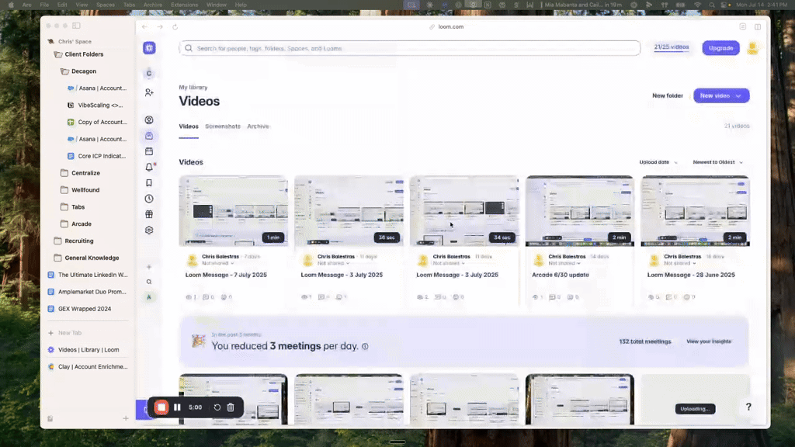Open the Arcade 6/30 update video thumbnail

579,211
